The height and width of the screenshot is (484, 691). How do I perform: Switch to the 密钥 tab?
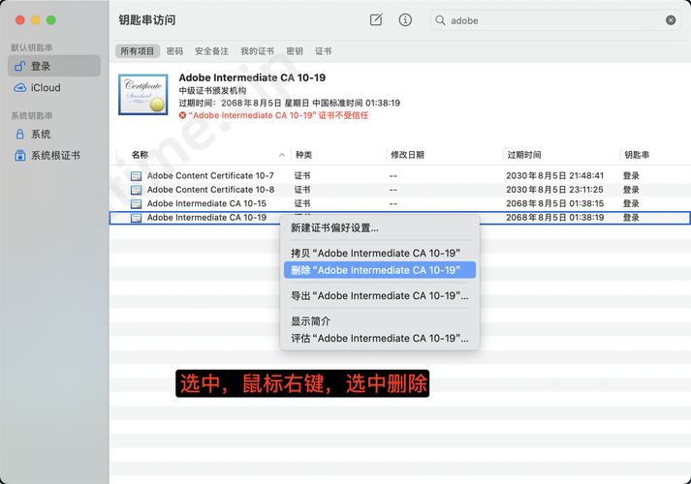(x=295, y=51)
